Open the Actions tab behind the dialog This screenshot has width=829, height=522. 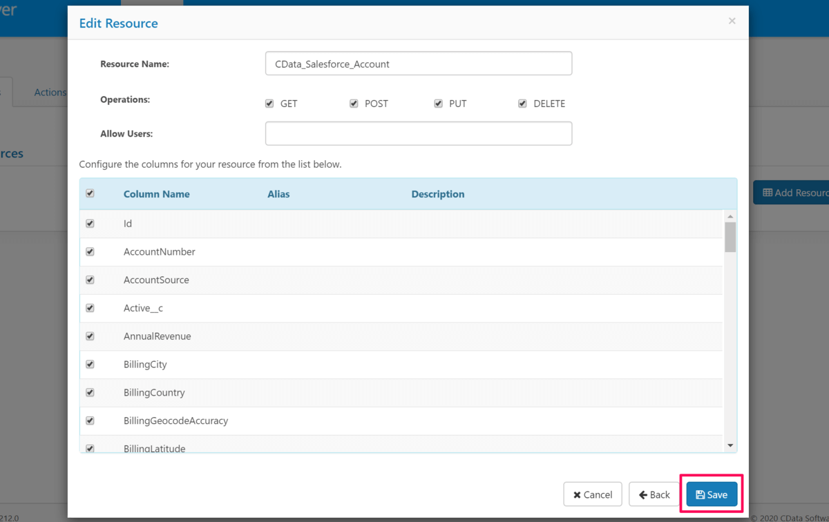(x=50, y=93)
